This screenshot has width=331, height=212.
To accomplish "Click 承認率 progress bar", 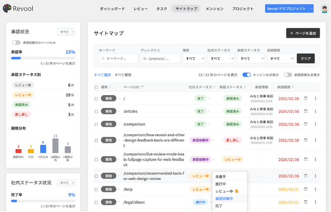I will (x=43, y=58).
